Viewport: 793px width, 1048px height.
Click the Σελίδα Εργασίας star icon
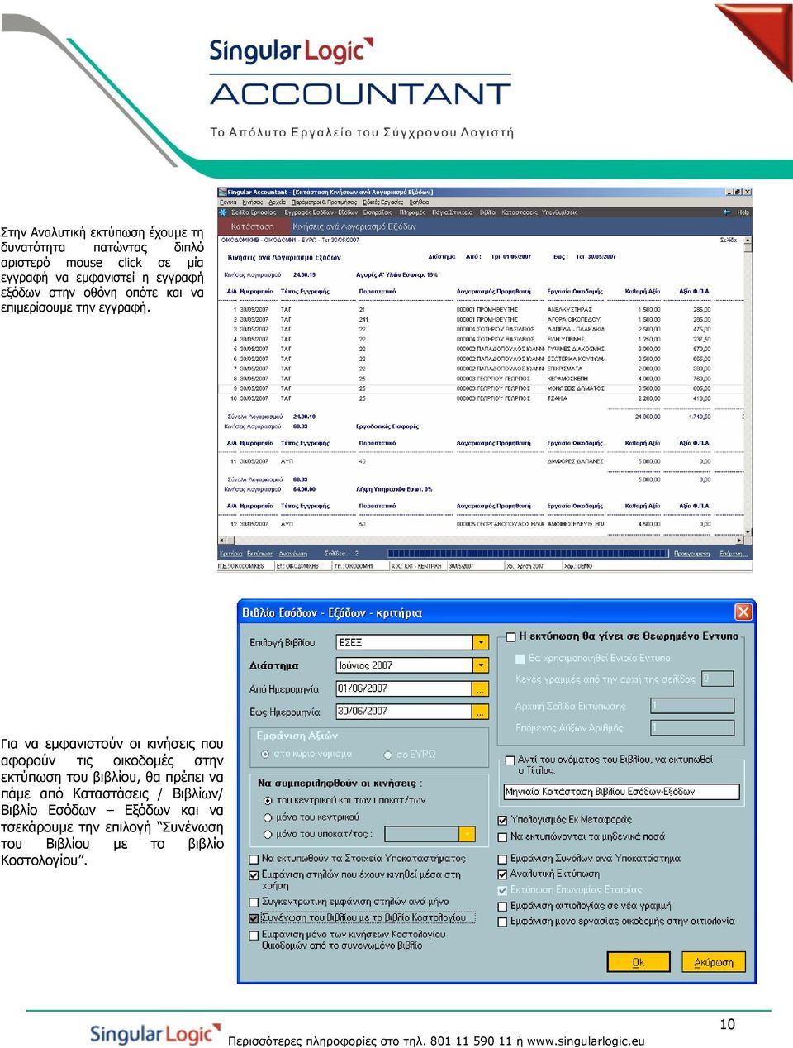225,212
